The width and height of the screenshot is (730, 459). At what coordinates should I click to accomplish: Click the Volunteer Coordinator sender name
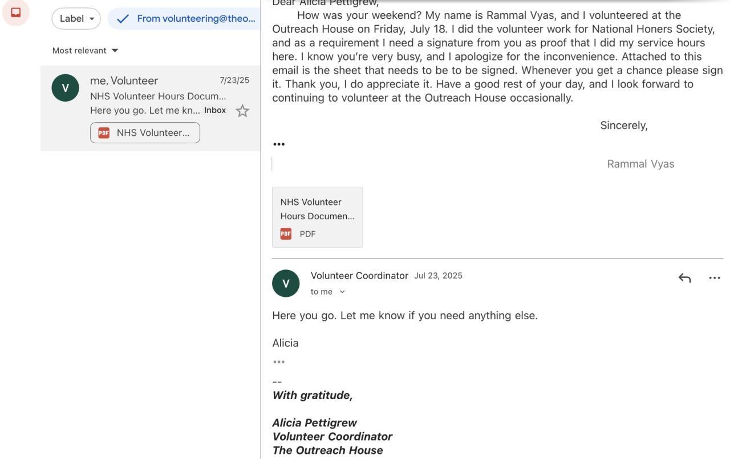(359, 276)
